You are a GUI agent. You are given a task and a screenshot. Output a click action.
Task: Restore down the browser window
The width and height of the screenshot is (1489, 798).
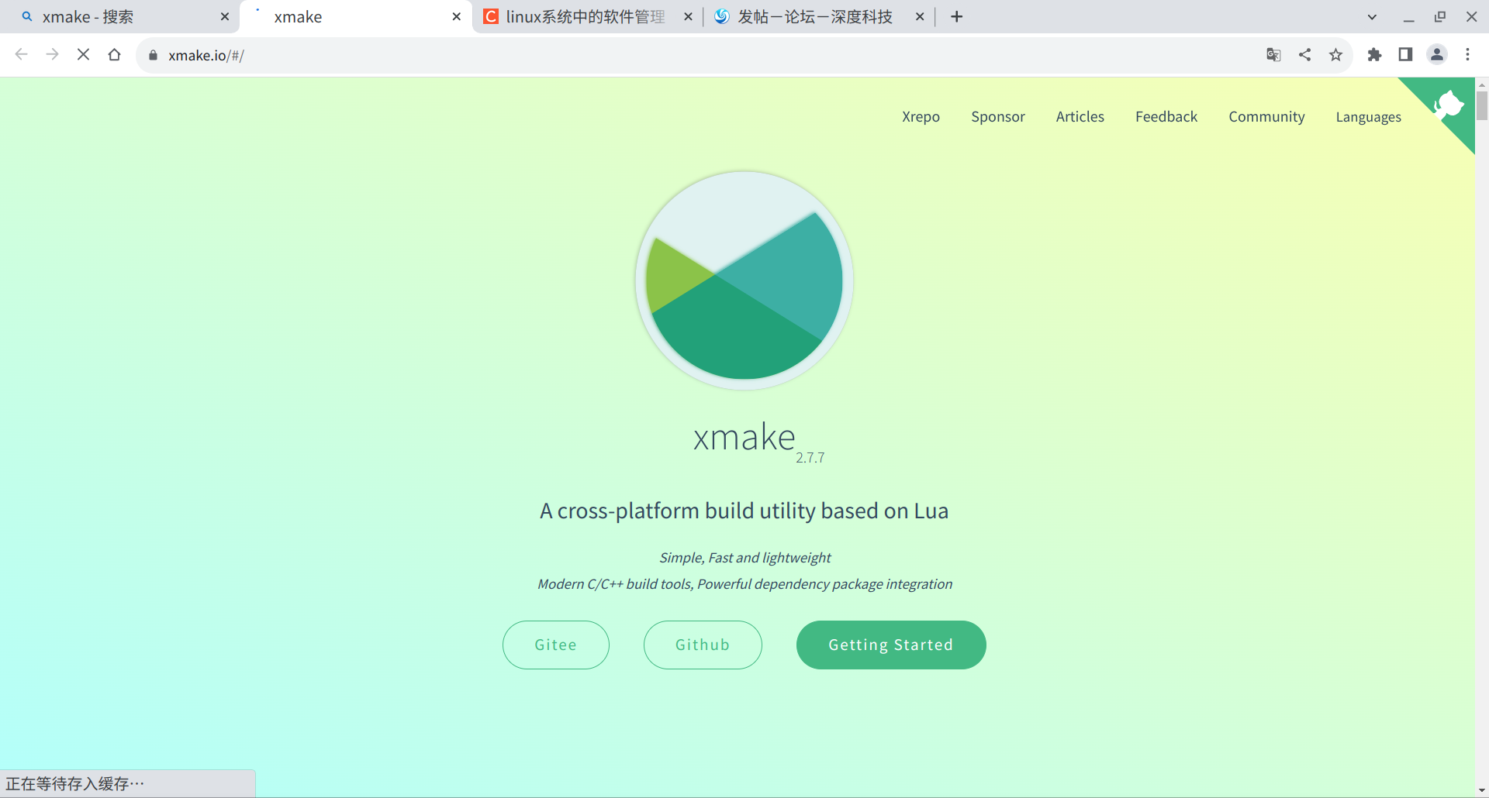pos(1440,17)
